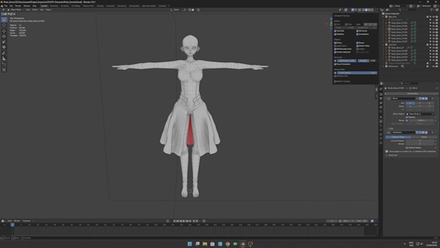Viewport: 440px width, 248px height.
Task: Click the outliner search field
Action: pos(408,10)
